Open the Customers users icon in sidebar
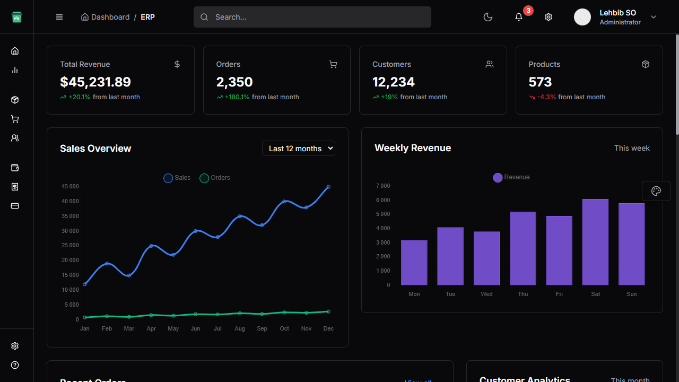Image resolution: width=679 pixels, height=382 pixels. pyautogui.click(x=15, y=138)
